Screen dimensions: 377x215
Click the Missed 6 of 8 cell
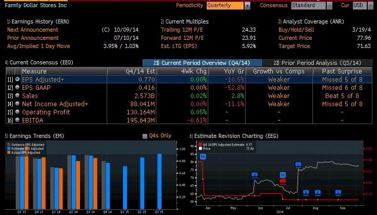(342, 88)
